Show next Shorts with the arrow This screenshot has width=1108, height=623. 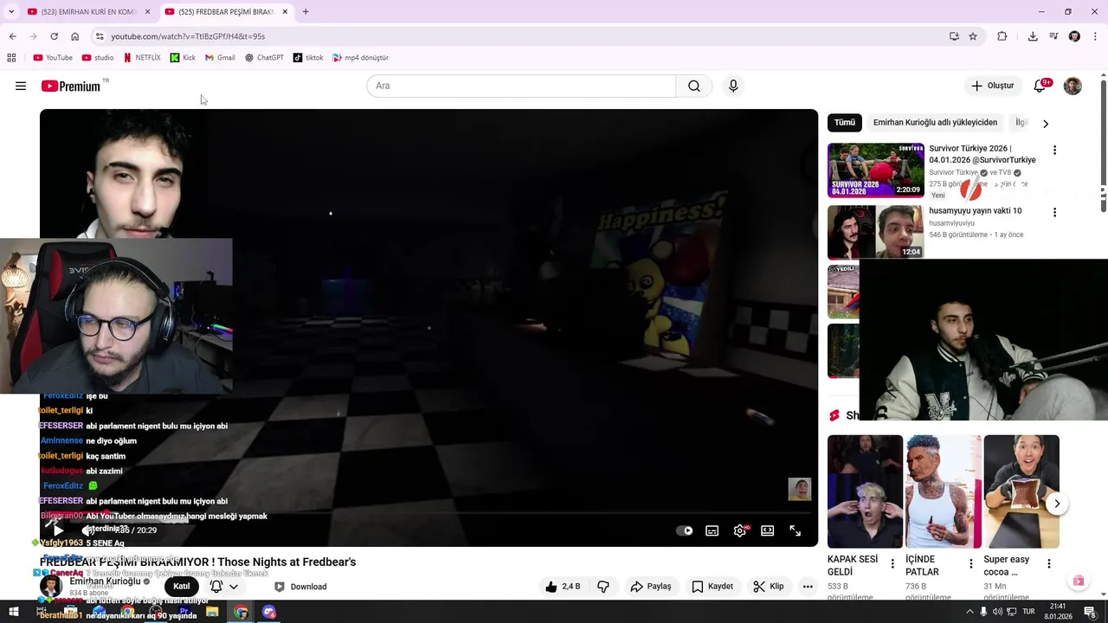pyautogui.click(x=1057, y=504)
